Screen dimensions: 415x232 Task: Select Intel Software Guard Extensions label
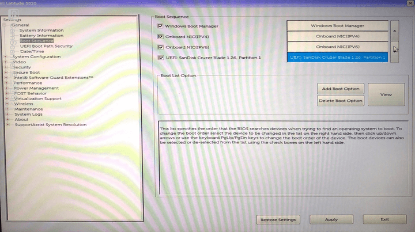pos(53,77)
